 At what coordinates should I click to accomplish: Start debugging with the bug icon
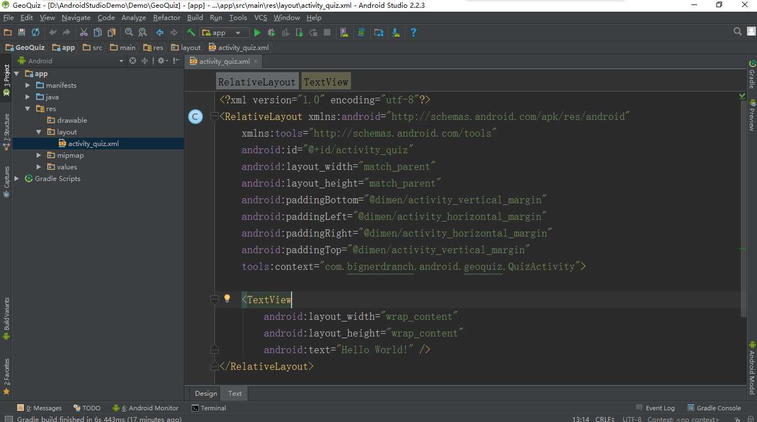click(x=272, y=33)
